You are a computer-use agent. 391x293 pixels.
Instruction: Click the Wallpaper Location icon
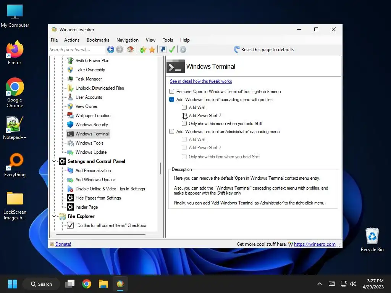[x=70, y=115]
